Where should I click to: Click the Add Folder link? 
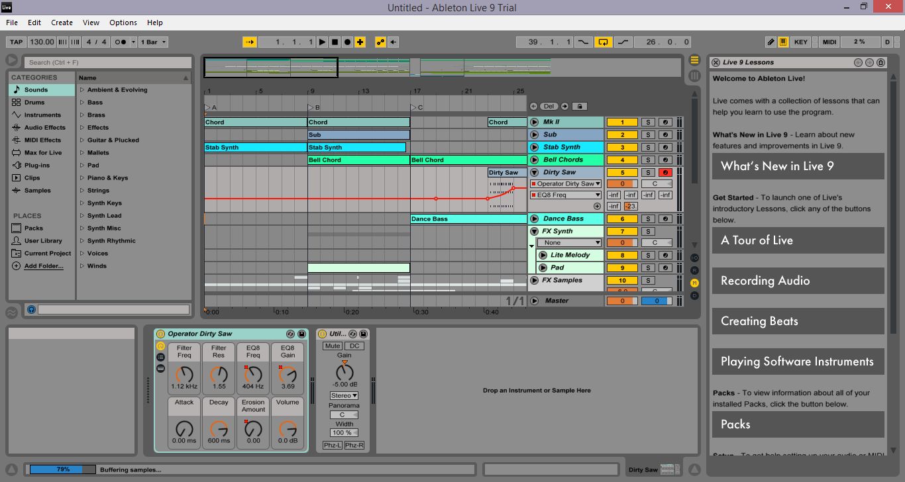pyautogui.click(x=44, y=266)
